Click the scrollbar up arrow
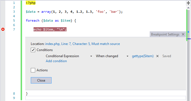 [x=188, y=8]
